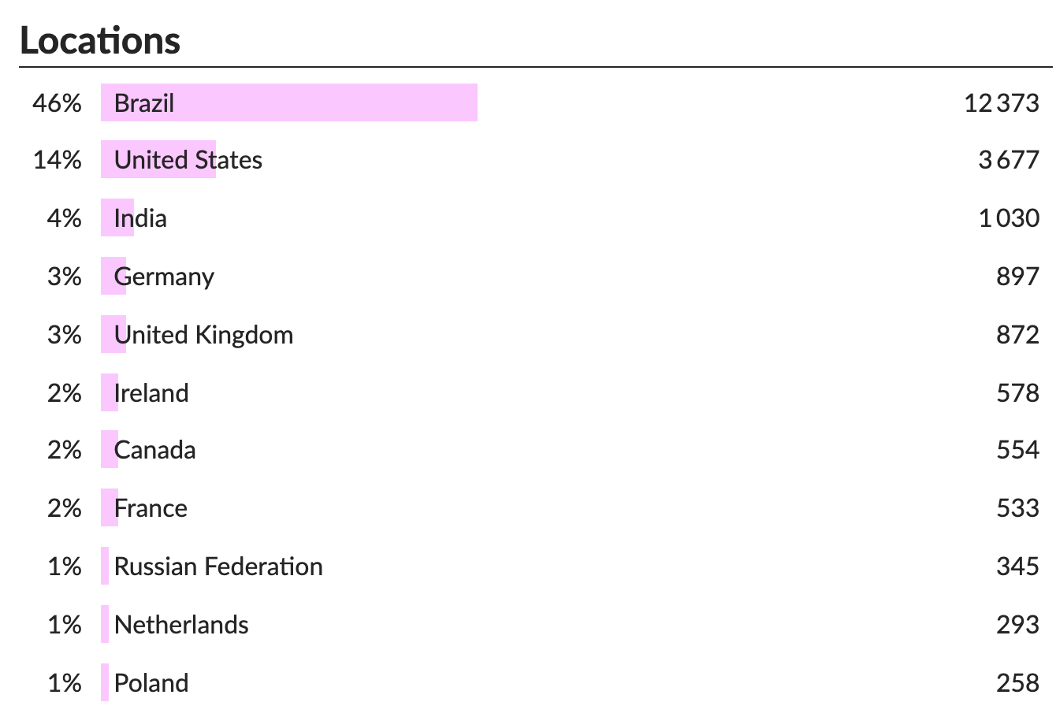Click the 46% share next to Brazil
This screenshot has width=1056, height=717.
(57, 103)
